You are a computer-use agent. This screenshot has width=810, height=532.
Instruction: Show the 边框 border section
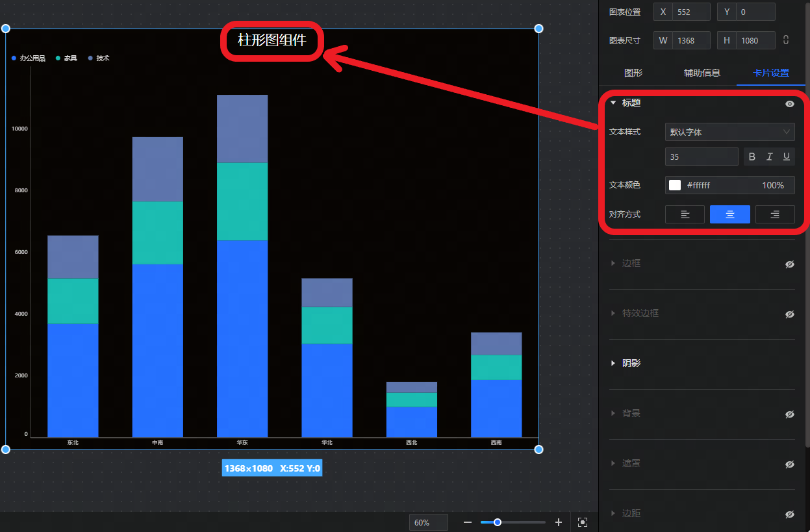pyautogui.click(x=789, y=264)
